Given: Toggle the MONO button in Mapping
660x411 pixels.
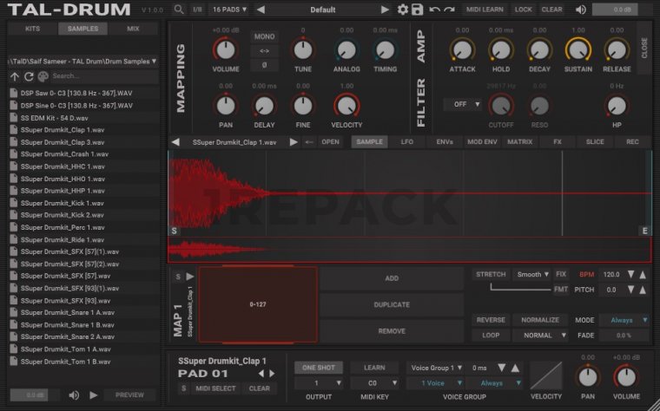Looking at the screenshot, I should [x=264, y=37].
